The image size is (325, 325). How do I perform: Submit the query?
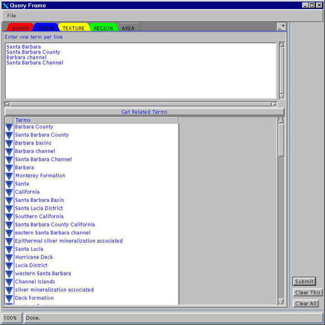[304, 281]
